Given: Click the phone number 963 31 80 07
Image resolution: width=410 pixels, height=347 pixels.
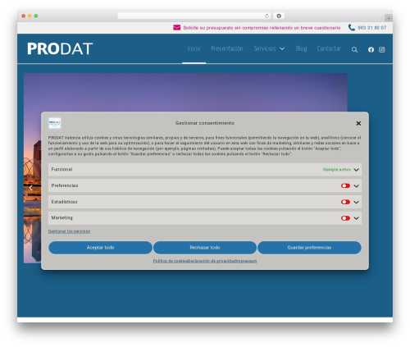Looking at the screenshot, I should pos(371,28).
